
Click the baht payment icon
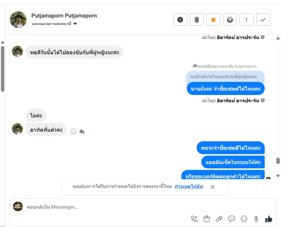pos(256,219)
